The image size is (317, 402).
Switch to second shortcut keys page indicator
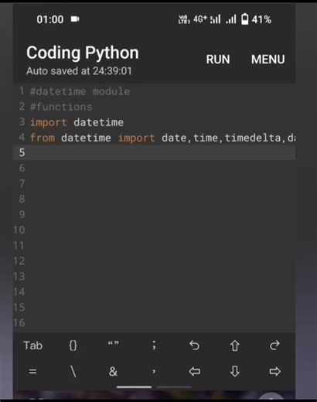(x=174, y=387)
